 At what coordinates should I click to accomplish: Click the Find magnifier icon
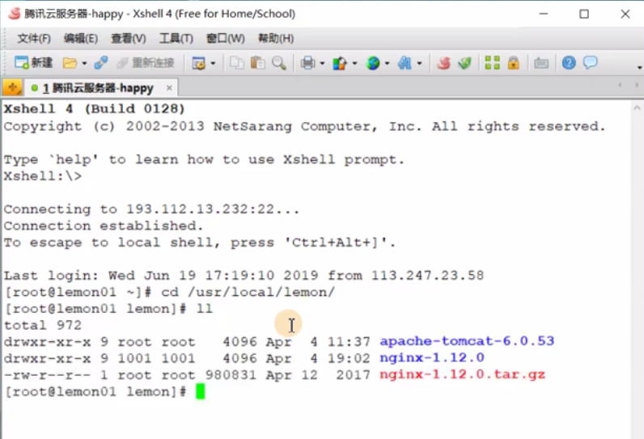click(x=279, y=63)
